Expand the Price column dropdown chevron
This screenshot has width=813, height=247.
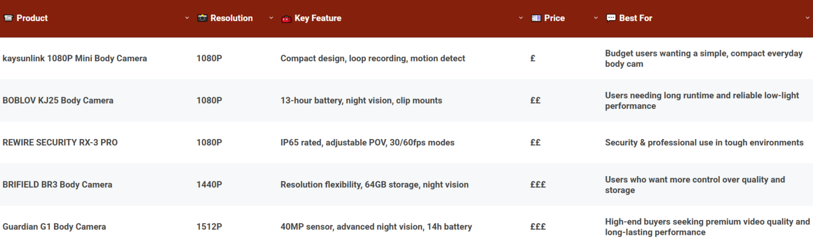click(595, 18)
